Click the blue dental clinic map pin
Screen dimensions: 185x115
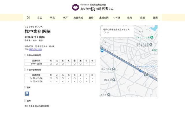click(102, 51)
